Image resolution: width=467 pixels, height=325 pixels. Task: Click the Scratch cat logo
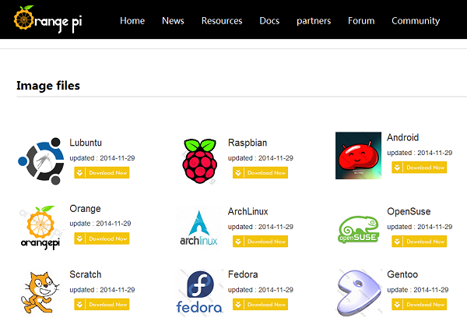40,292
